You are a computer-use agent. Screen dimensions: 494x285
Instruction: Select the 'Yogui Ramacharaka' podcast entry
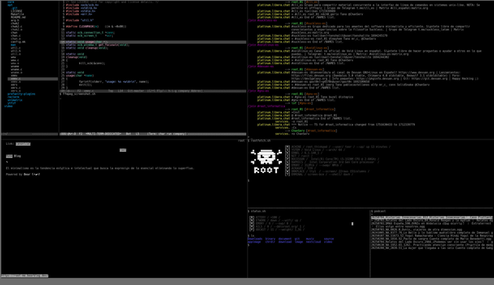pos(431,236)
